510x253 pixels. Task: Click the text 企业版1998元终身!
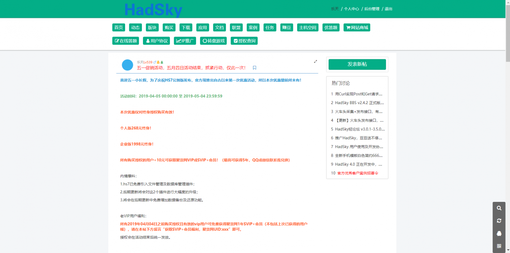(x=137, y=144)
